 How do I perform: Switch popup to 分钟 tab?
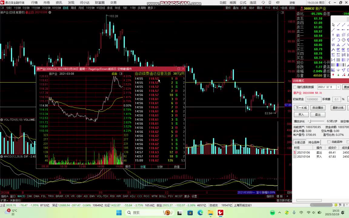pyautogui.click(x=160, y=167)
